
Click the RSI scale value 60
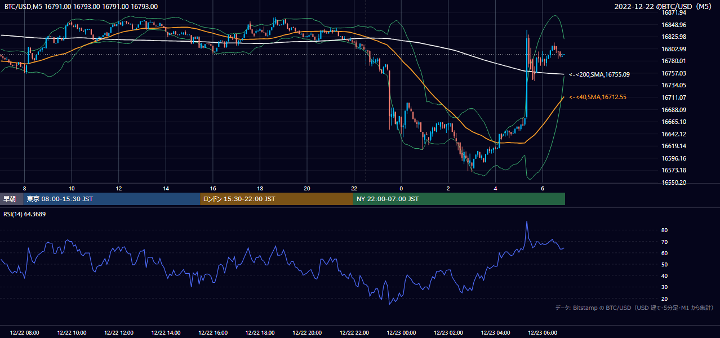(665, 253)
